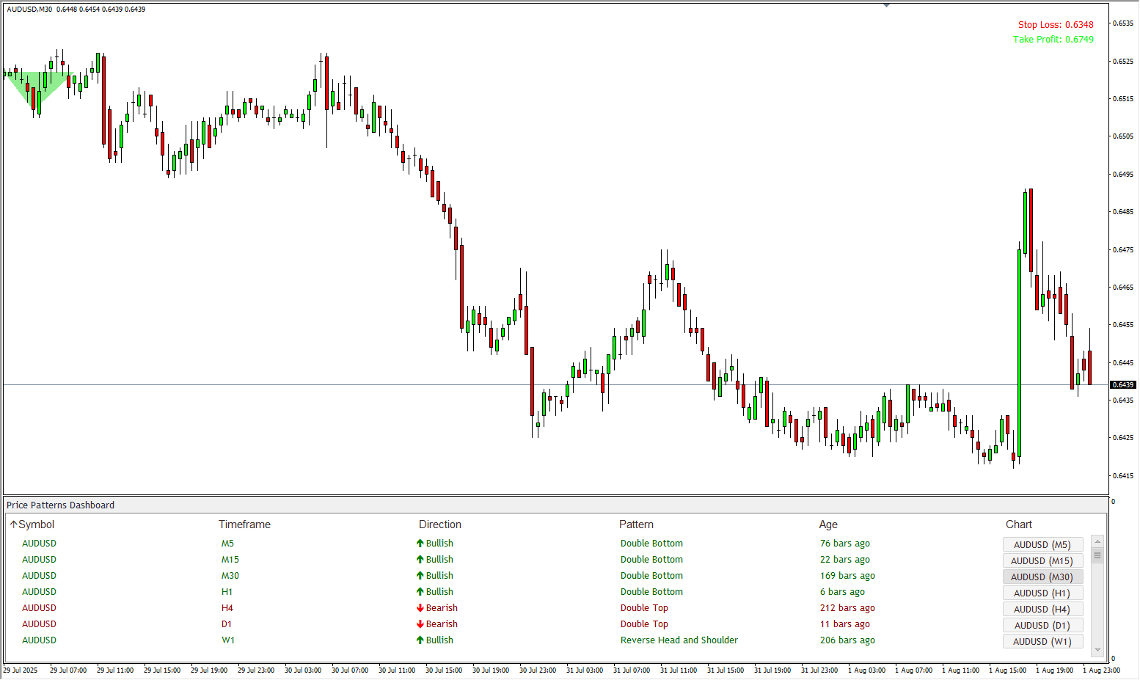Click the current price label 0.6439

(x=1123, y=384)
